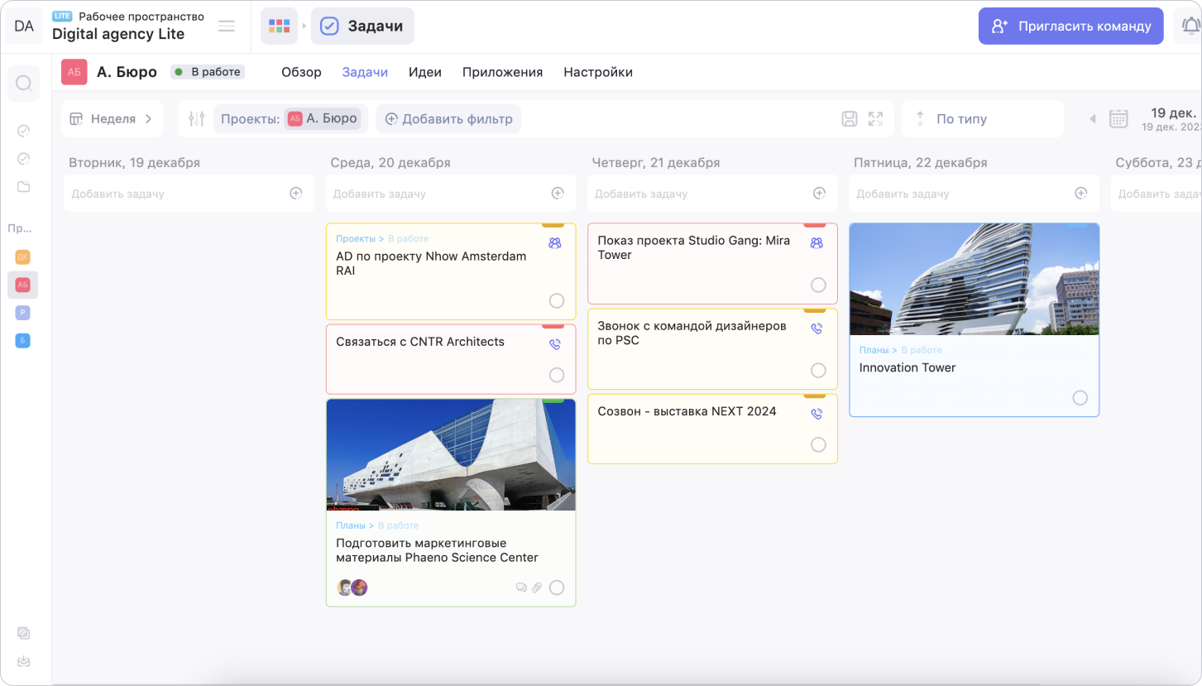Click the Задачи breadcrumb button in header
1202x686 pixels.
click(362, 26)
